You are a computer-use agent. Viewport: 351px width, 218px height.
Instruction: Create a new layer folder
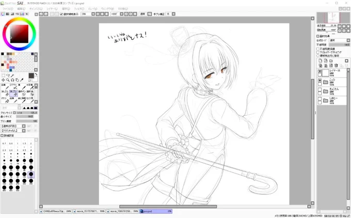click(331, 61)
